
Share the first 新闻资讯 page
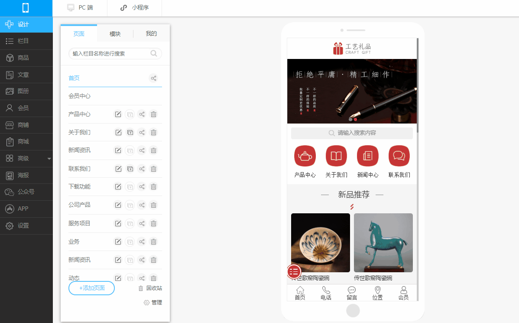click(142, 150)
